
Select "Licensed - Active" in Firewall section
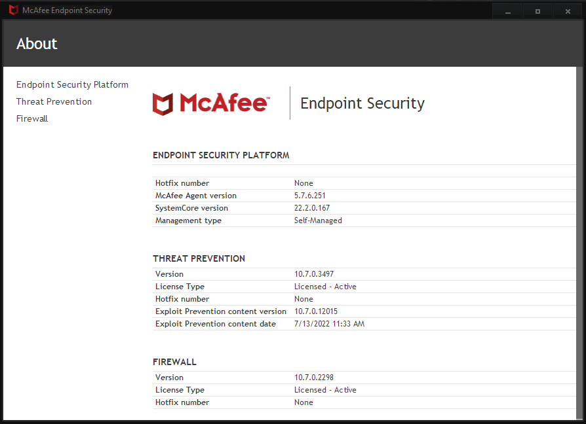coord(325,390)
